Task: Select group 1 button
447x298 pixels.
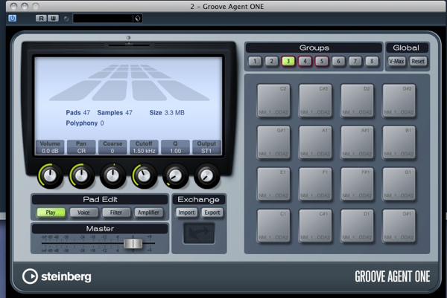Action: tap(255, 61)
